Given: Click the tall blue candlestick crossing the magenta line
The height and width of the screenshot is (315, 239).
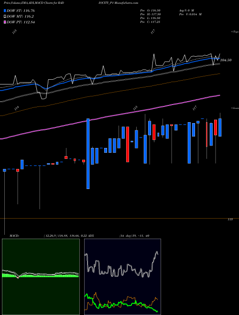Looking at the screenshot, I should tap(88, 154).
